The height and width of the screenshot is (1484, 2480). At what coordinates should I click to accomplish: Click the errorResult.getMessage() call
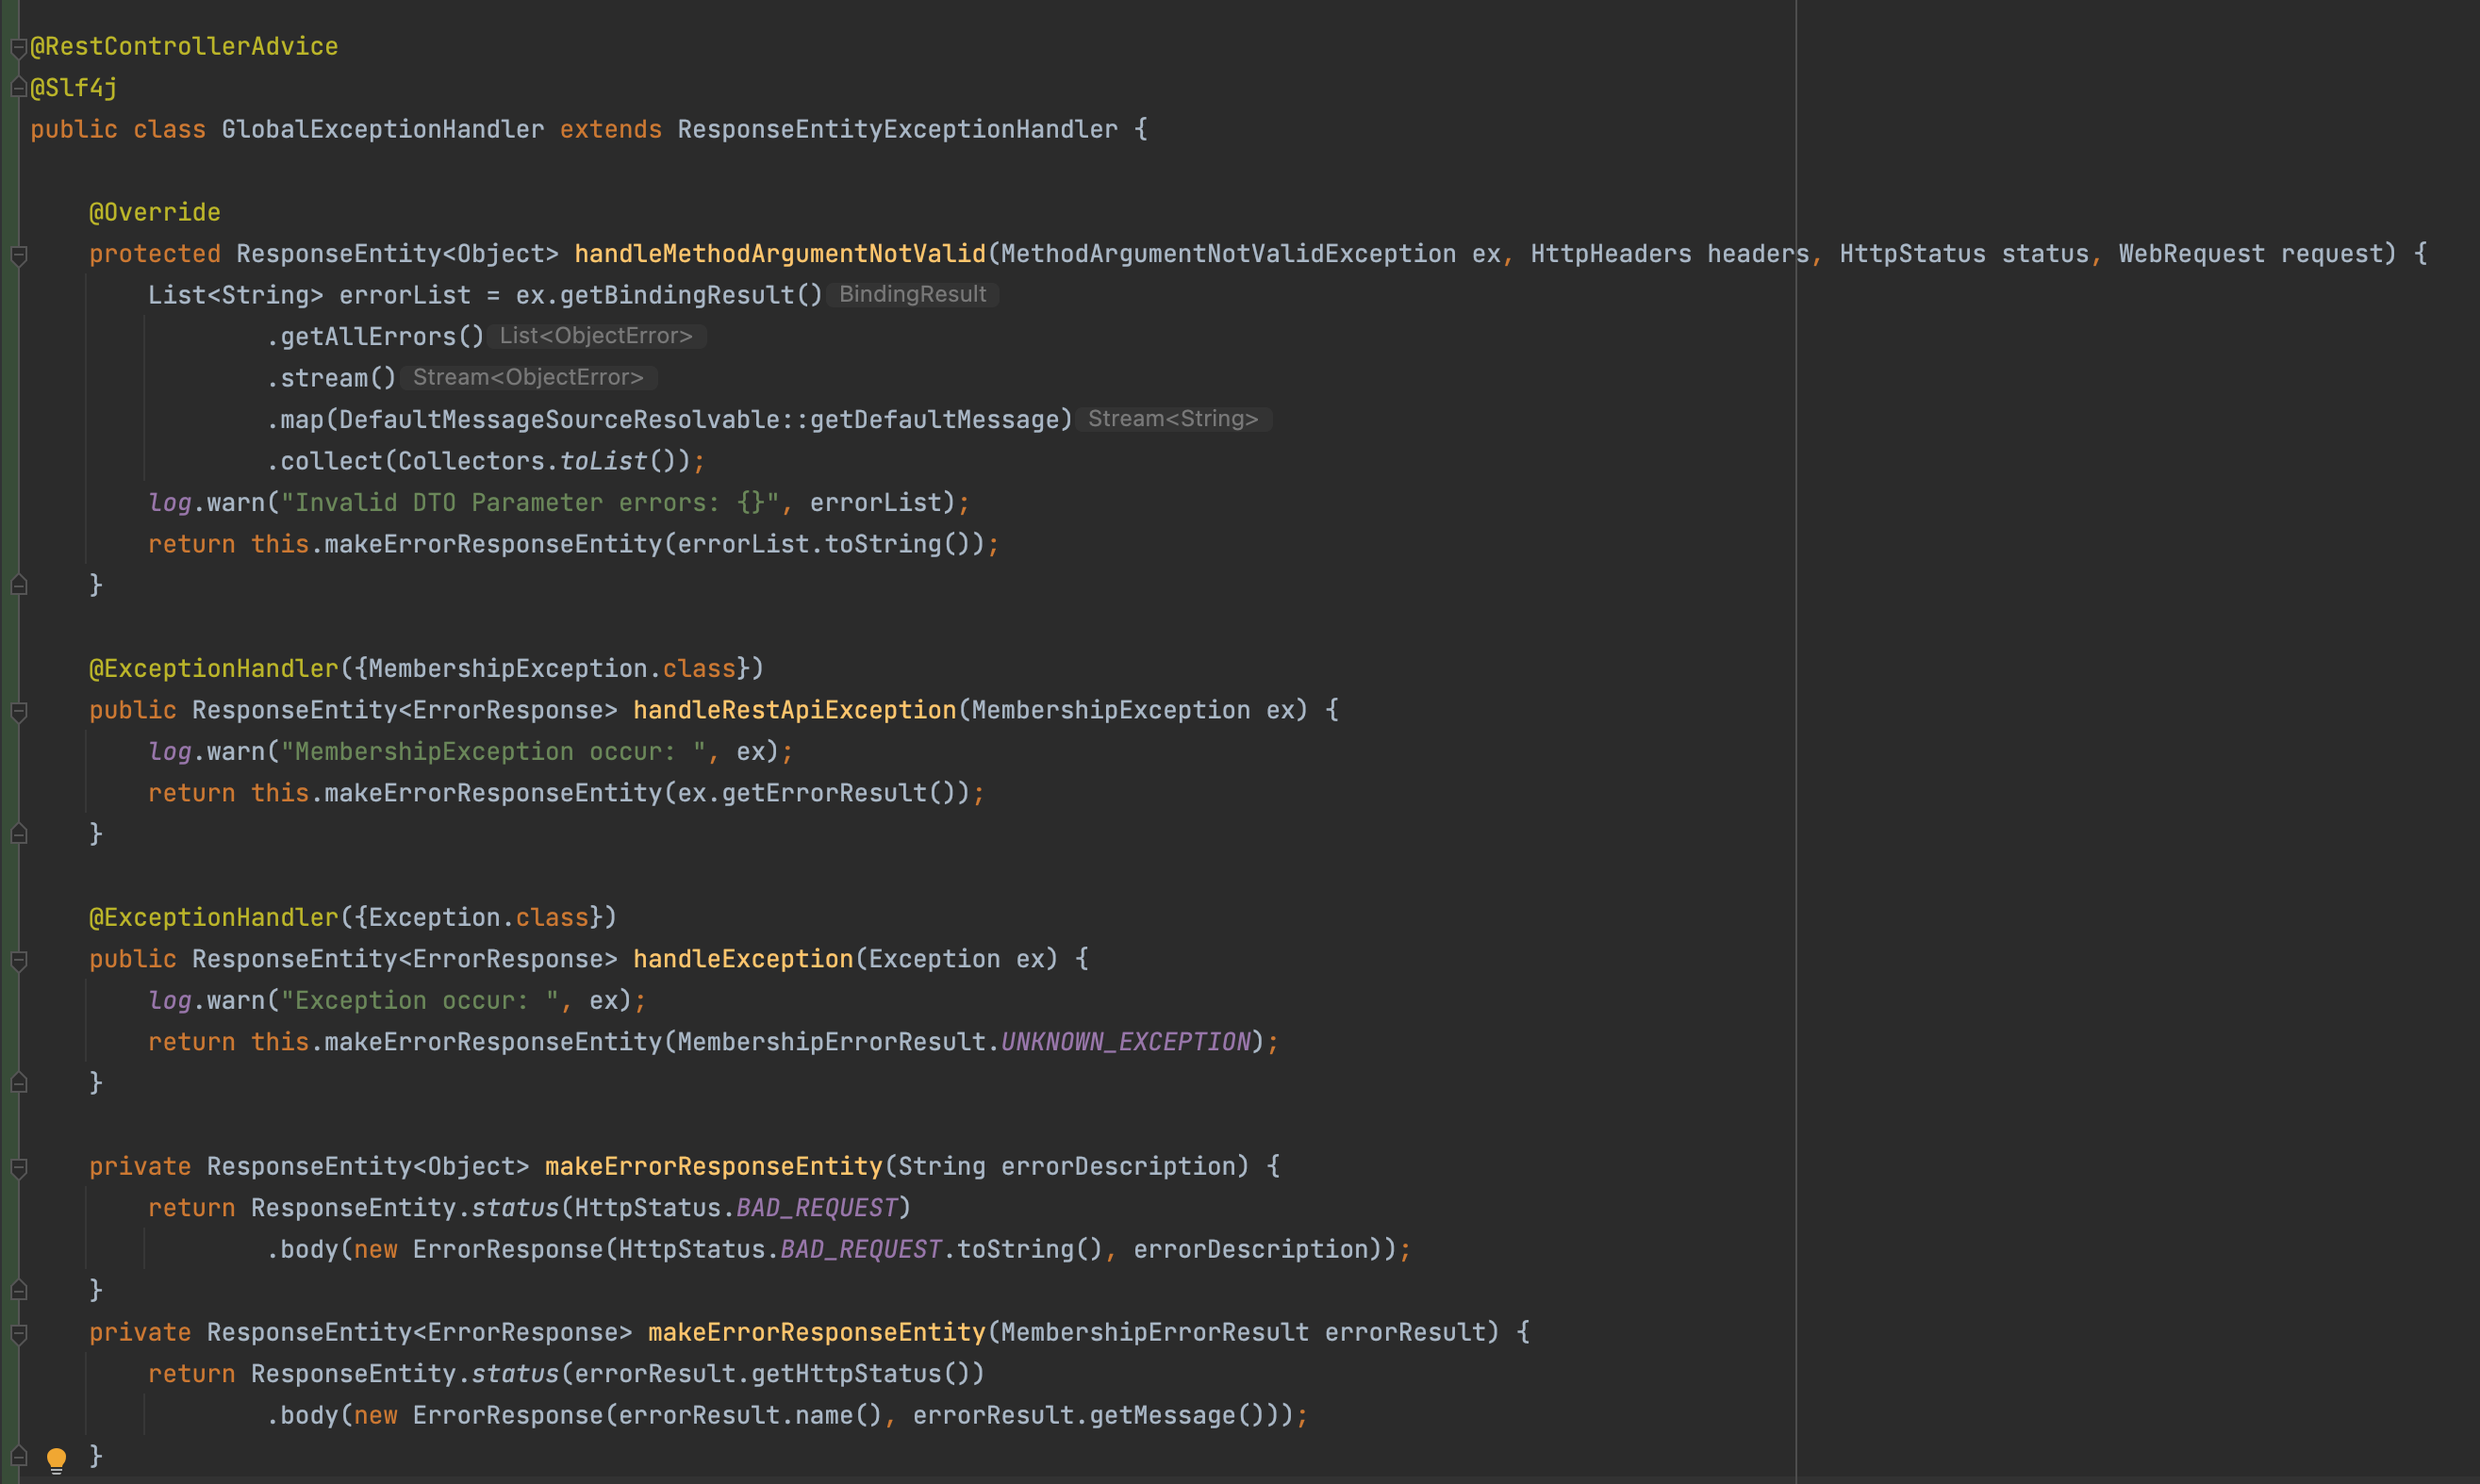1089,1416
